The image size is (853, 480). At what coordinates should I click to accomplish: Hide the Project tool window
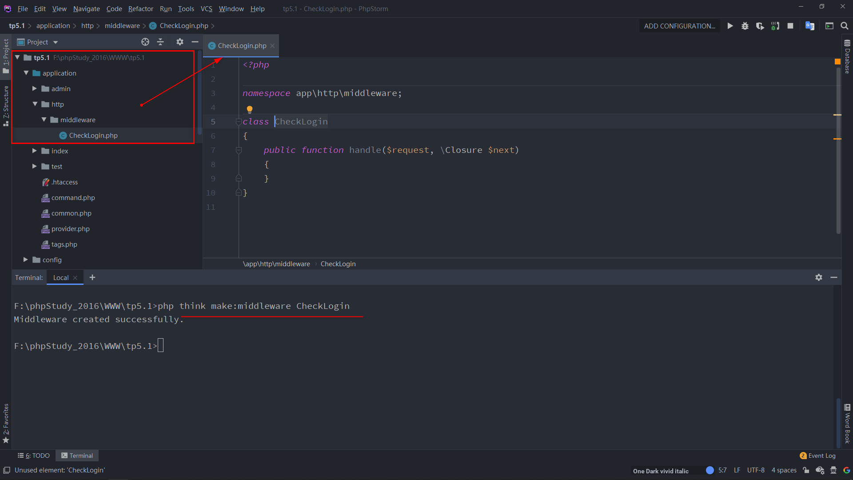195,42
